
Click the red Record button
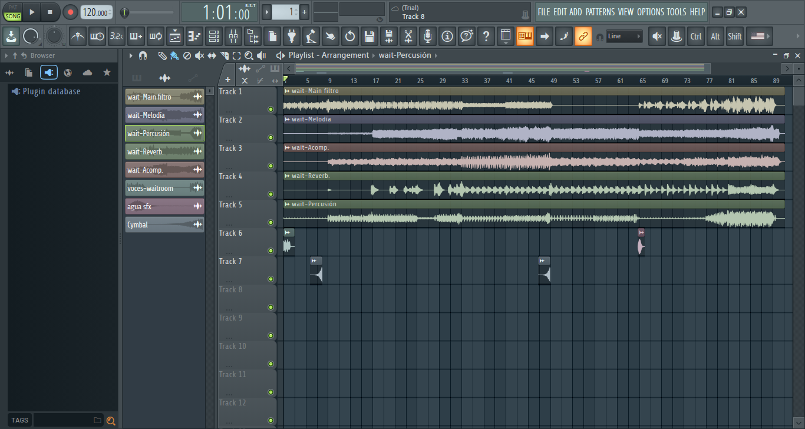tap(70, 12)
